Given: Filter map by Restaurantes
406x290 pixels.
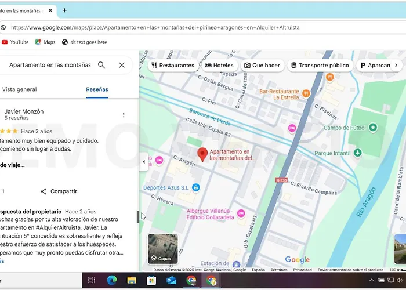Looking at the screenshot, I should click(172, 66).
